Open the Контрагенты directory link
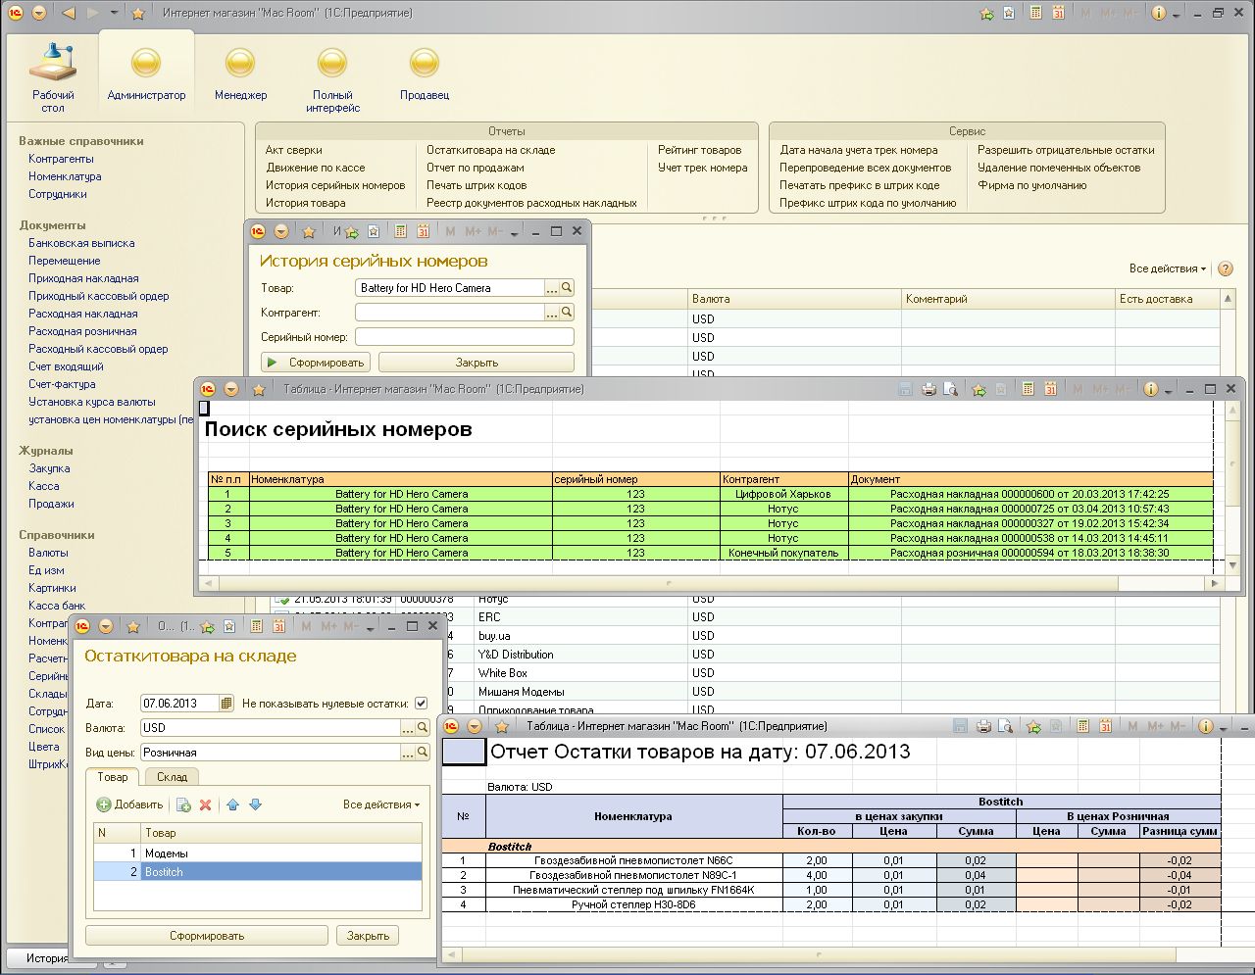This screenshot has width=1255, height=975. [x=61, y=159]
